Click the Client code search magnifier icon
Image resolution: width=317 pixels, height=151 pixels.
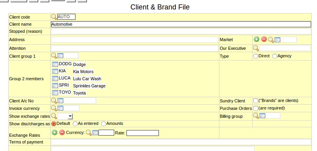54,17
